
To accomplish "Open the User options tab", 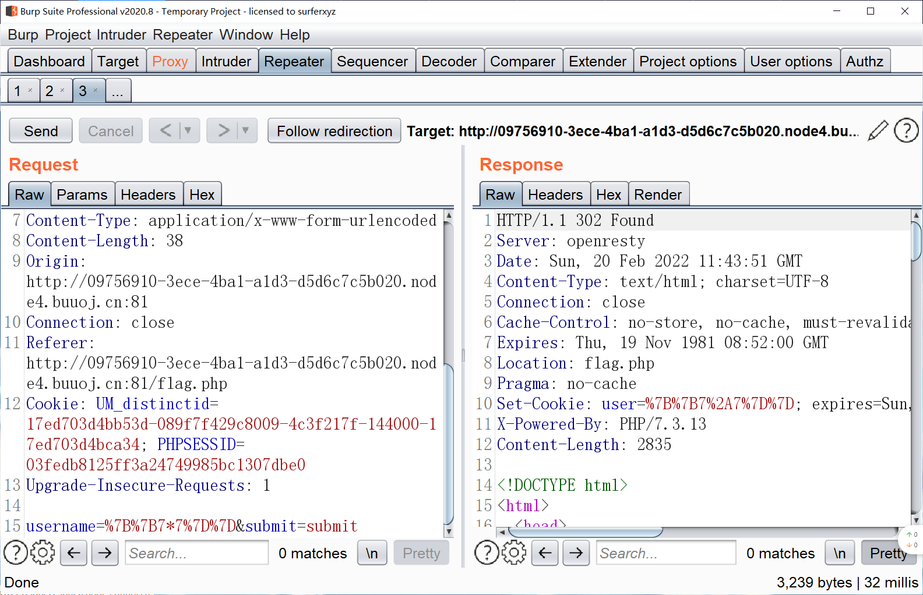I will [791, 61].
